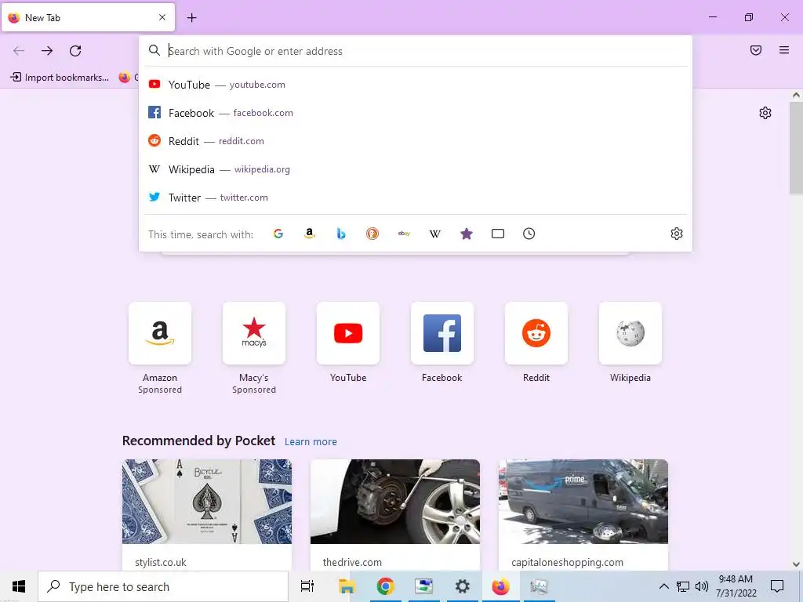803x602 pixels.
Task: Search this time with Google icon
Action: tap(278, 234)
